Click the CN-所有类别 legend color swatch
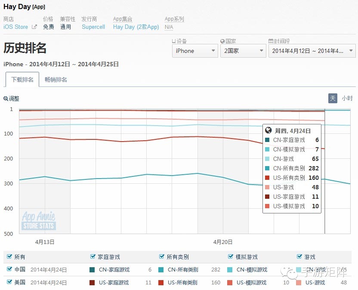 [x=161, y=270]
